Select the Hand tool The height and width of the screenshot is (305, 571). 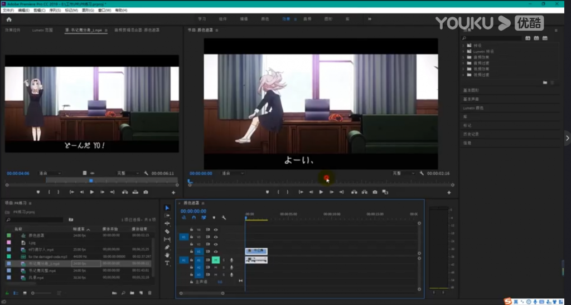click(167, 255)
